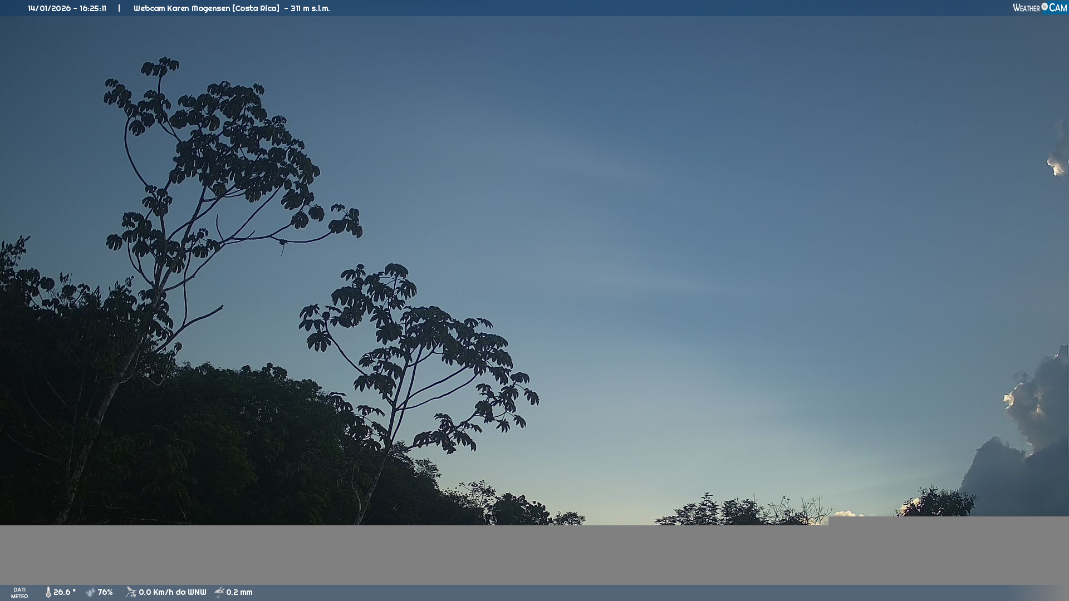Viewport: 1069px width, 601px height.
Task: Click the wind anemometer icon
Action: (x=131, y=593)
